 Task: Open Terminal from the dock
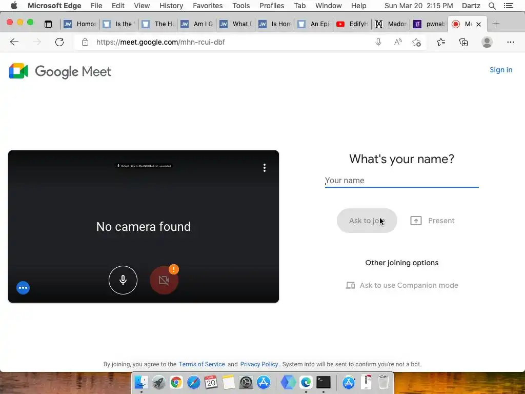tap(324, 382)
